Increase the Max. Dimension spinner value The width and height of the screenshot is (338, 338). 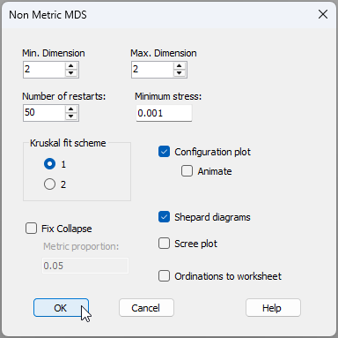click(180, 66)
